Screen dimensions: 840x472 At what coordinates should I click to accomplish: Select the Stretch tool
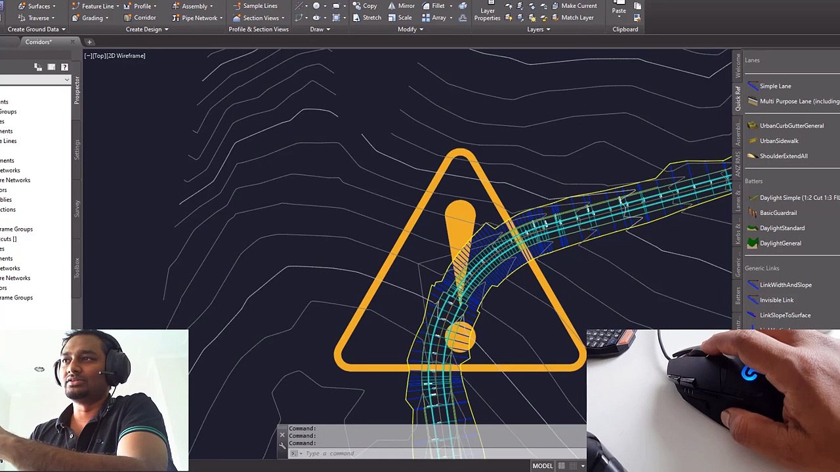point(367,18)
